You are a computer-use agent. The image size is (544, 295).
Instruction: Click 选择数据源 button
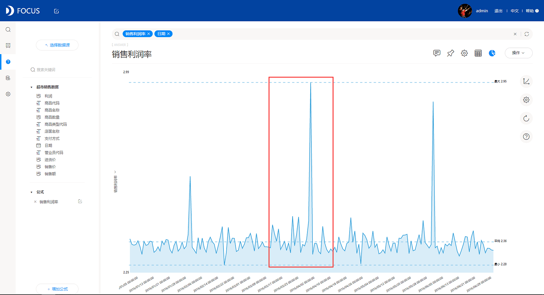(57, 45)
